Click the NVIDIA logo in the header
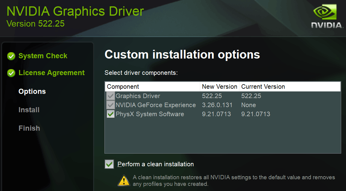Image resolution: width=346 pixels, height=191 pixels. (327, 17)
